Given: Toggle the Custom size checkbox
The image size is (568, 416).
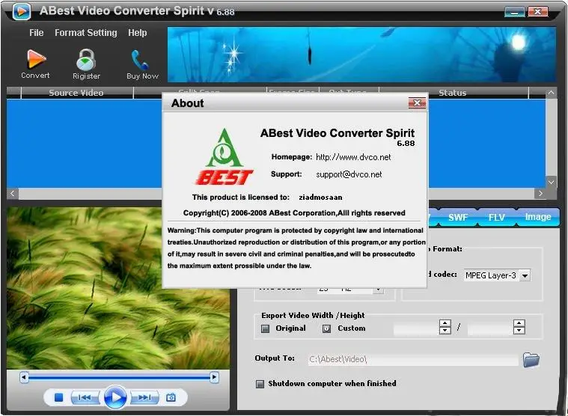Looking at the screenshot, I should pos(326,328).
